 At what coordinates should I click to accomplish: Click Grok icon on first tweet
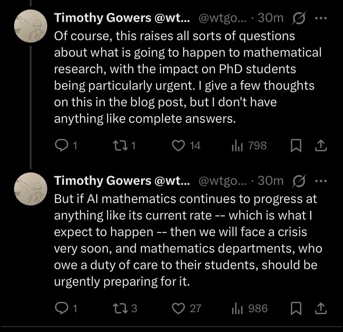pos(299,18)
